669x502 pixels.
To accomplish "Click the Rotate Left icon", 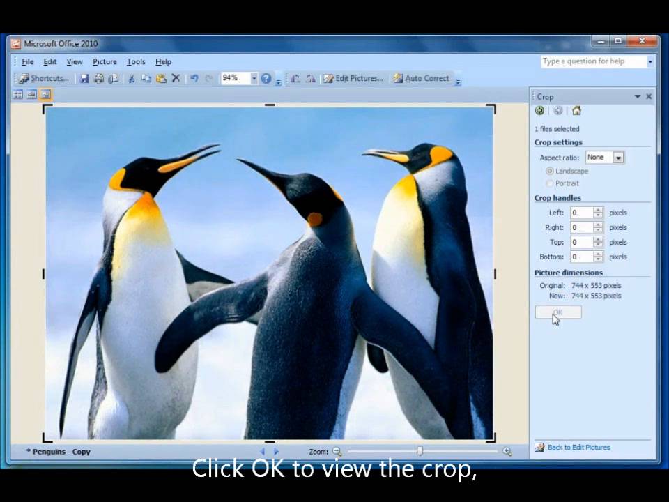I will [x=295, y=78].
